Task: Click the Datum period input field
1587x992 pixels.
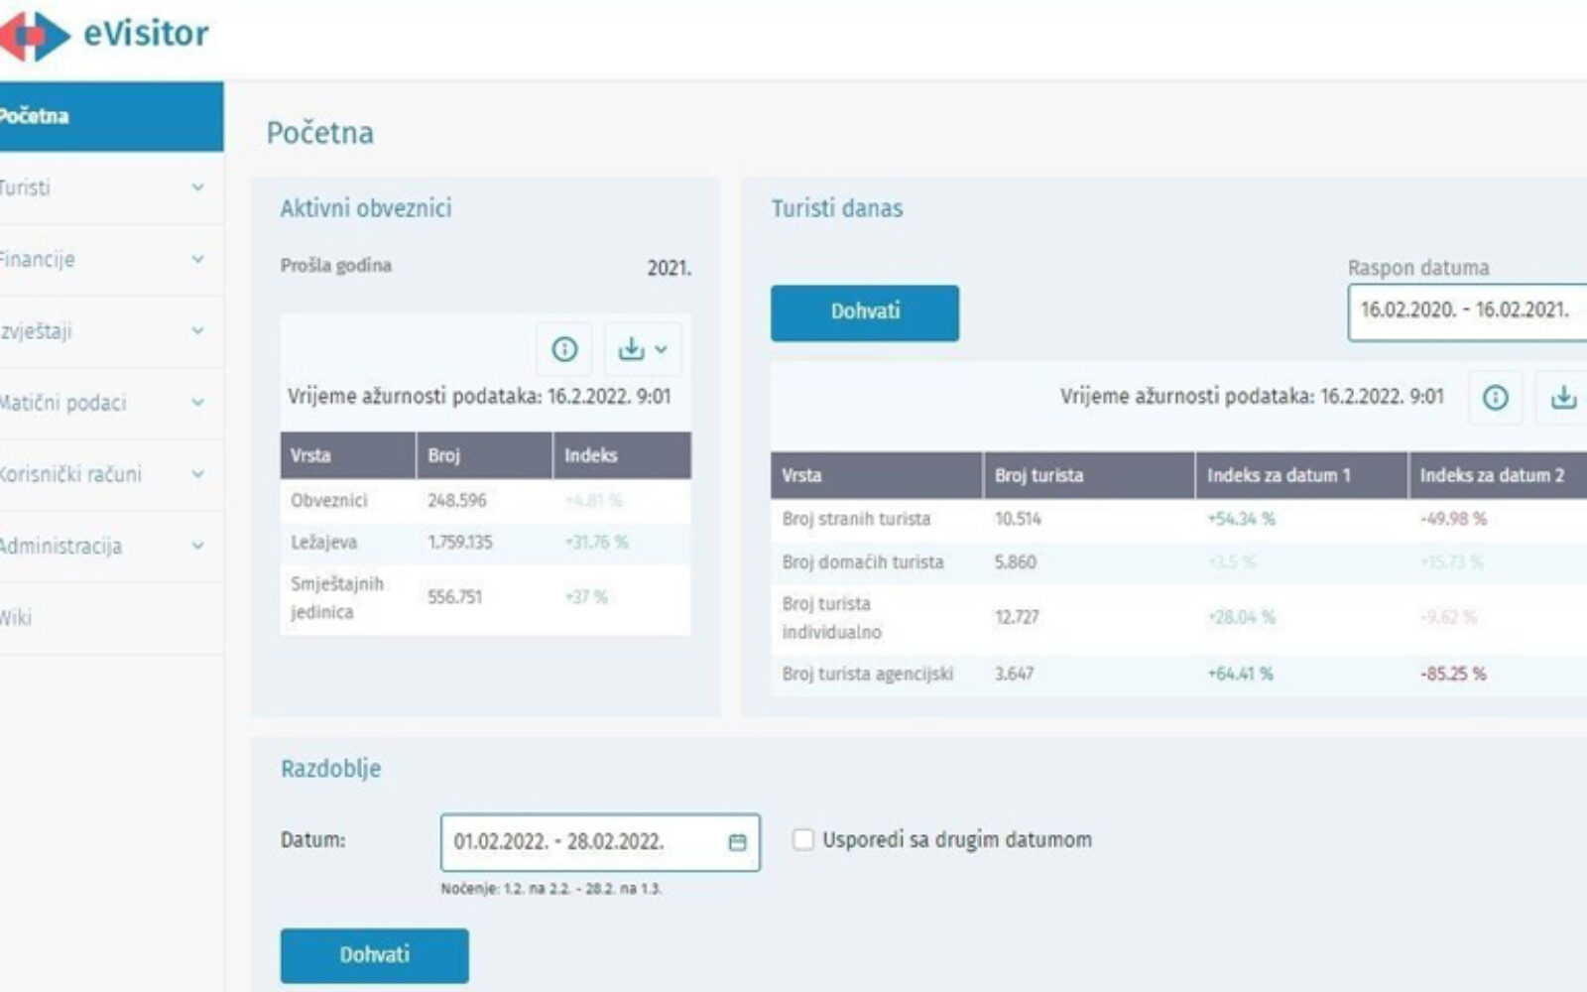Action: pyautogui.click(x=585, y=842)
